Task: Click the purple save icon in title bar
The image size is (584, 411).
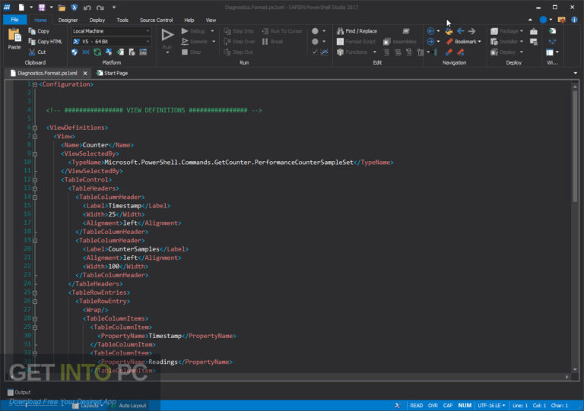Action: 42,7
